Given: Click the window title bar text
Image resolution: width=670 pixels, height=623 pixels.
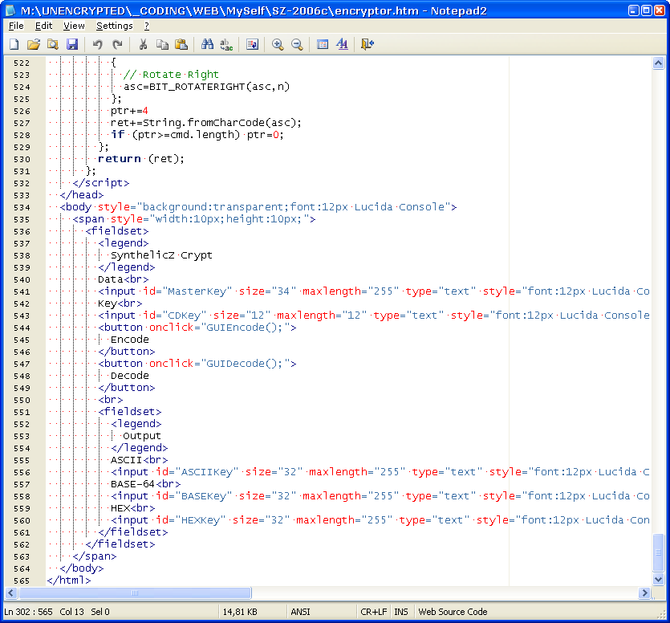Looking at the screenshot, I should click(254, 10).
